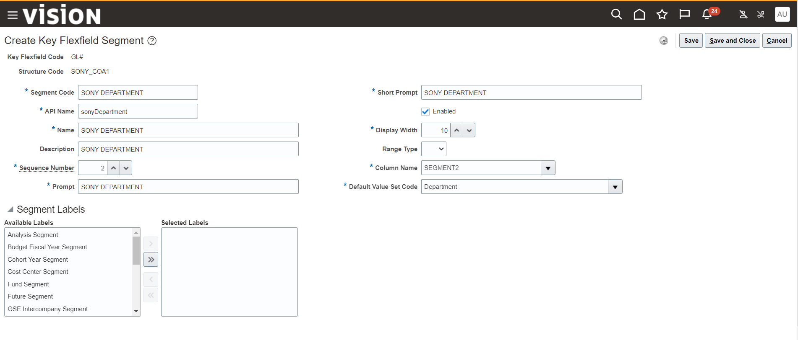Expand the Column Name dropdown arrow
The width and height of the screenshot is (798, 340).
pos(548,168)
